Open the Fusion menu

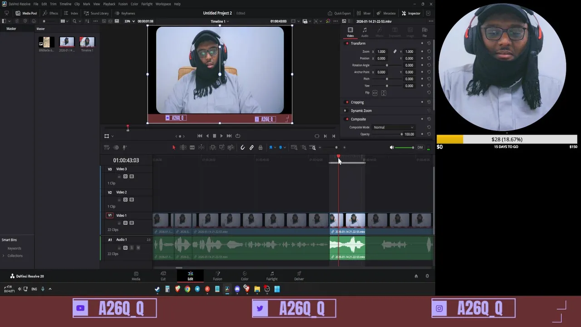[123, 4]
